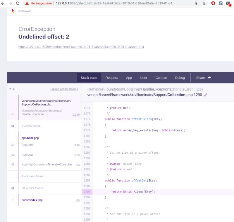Image resolution: width=234 pixels, height=222 pixels.
Task: Go forward with browser forward arrow
Action: tap(10, 3)
